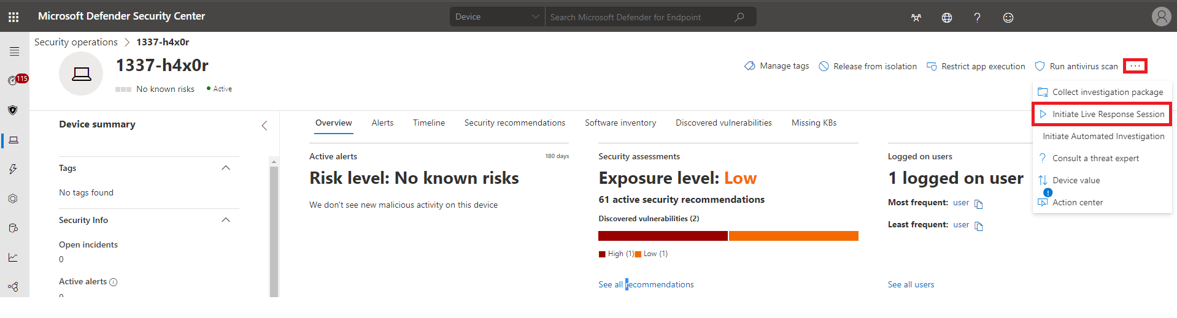Click the most frequent user link
Screen dimensions: 1177x318
pos(961,203)
